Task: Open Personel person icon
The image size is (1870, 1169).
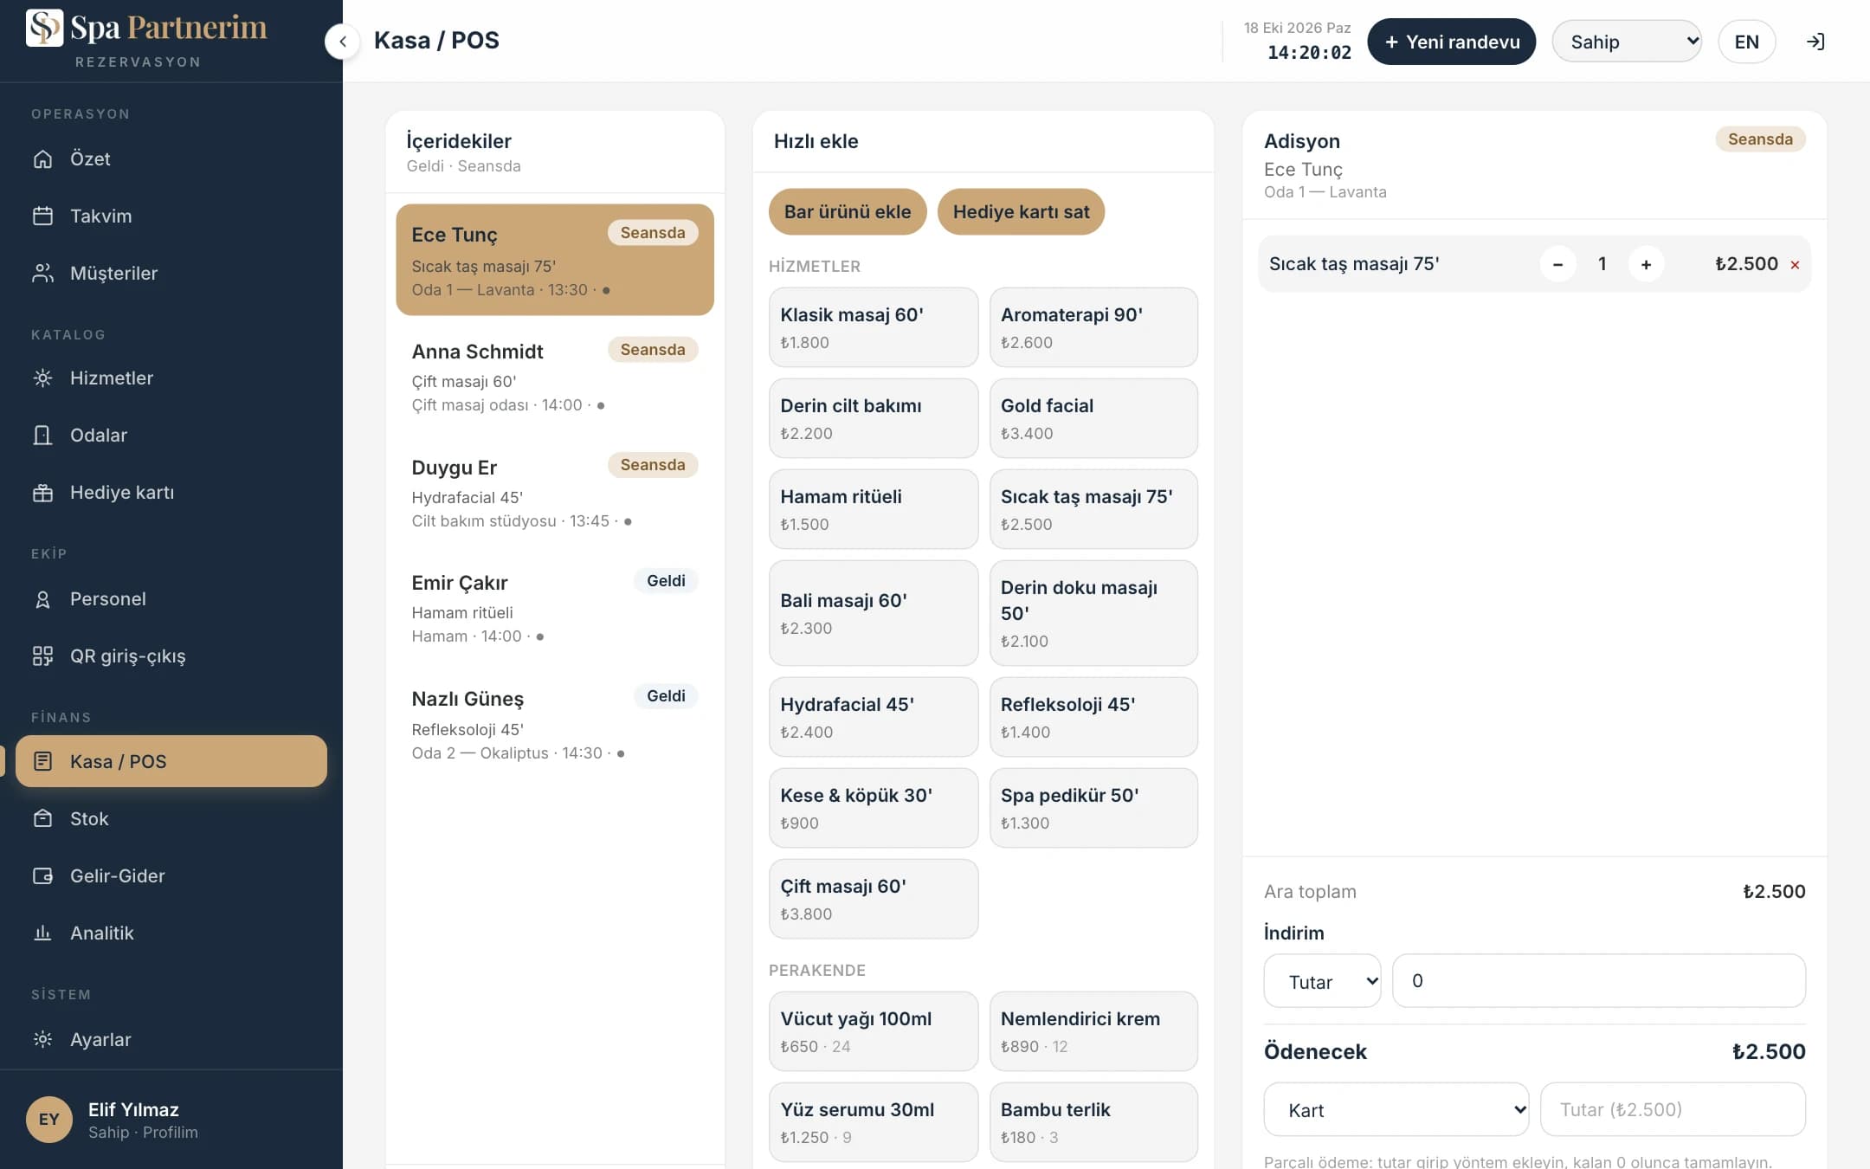Action: (42, 598)
